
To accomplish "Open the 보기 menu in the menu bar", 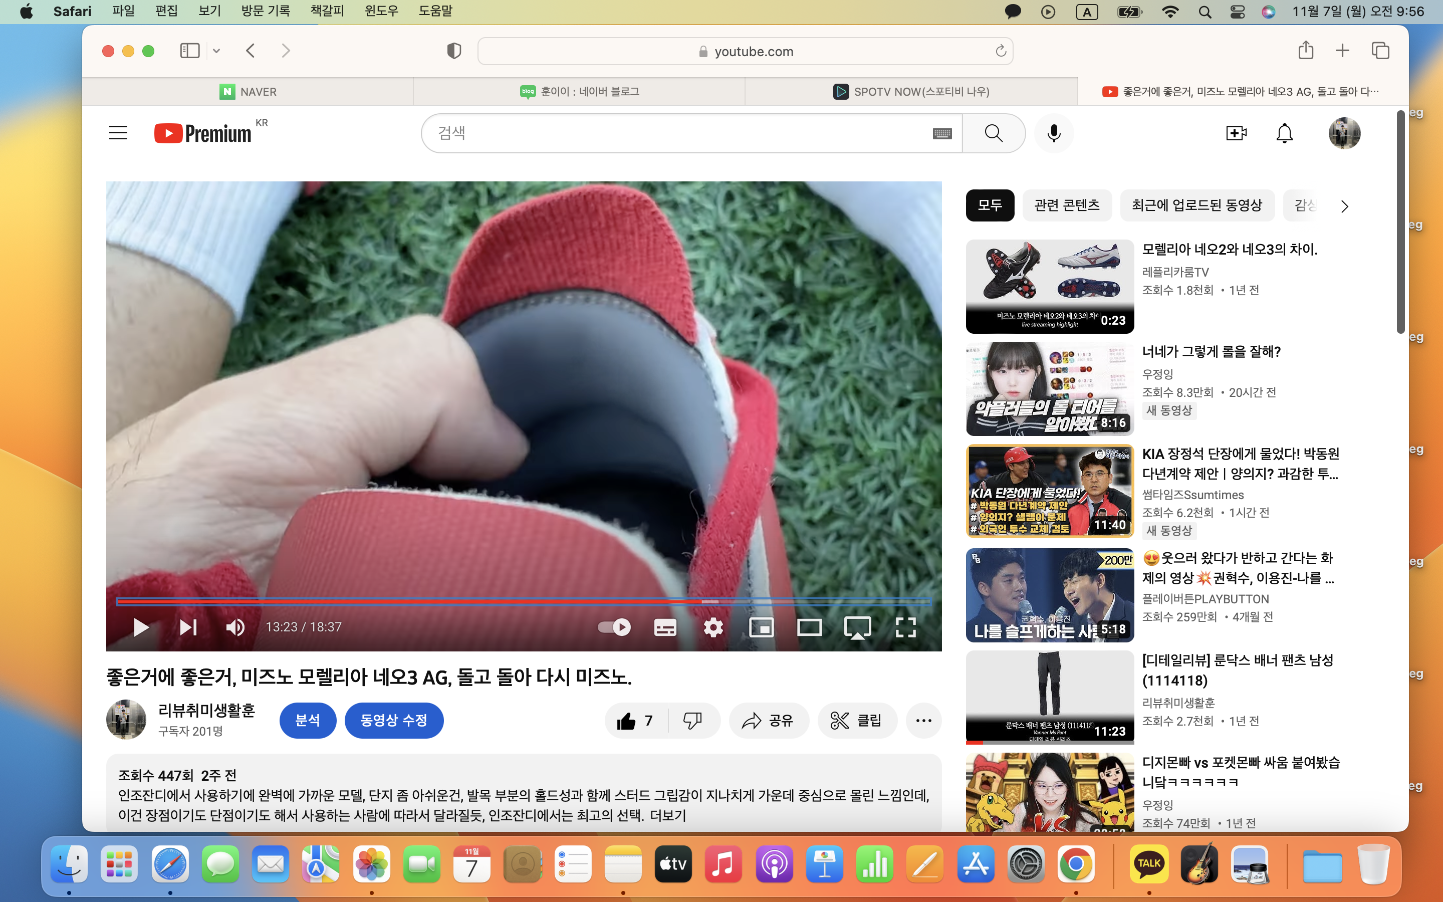I will 209,11.
